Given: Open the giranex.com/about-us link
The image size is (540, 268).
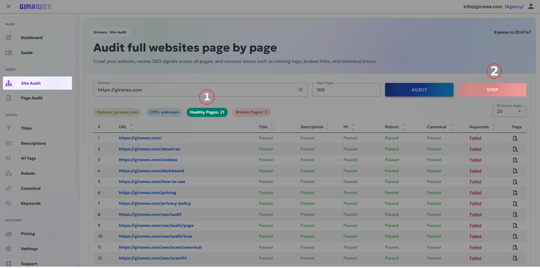Looking at the screenshot, I should (149, 149).
